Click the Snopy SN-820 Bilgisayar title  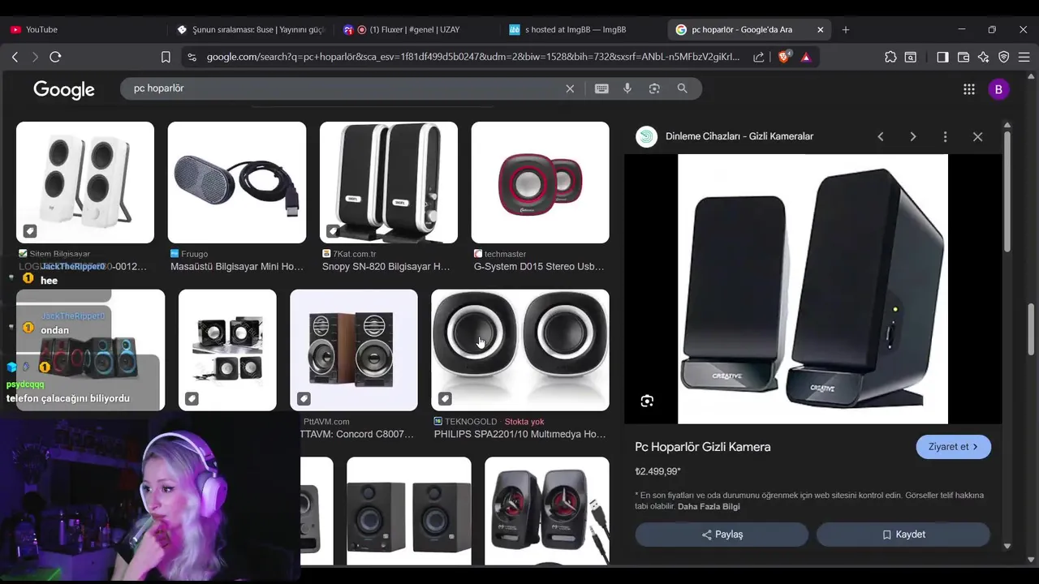click(386, 266)
